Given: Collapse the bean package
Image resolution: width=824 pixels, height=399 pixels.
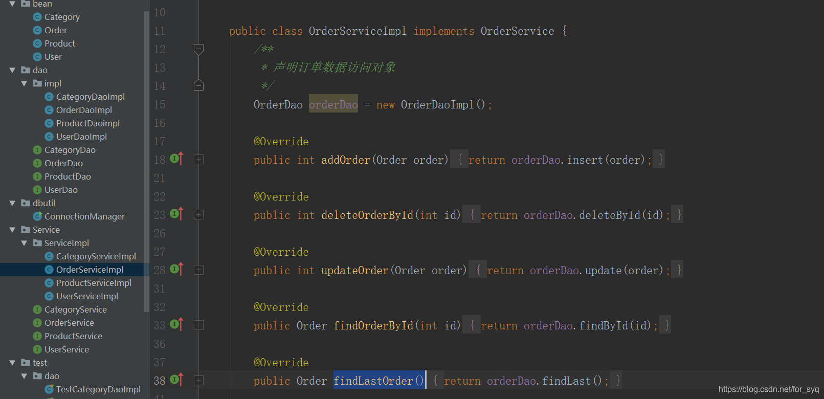Looking at the screenshot, I should click(12, 4).
